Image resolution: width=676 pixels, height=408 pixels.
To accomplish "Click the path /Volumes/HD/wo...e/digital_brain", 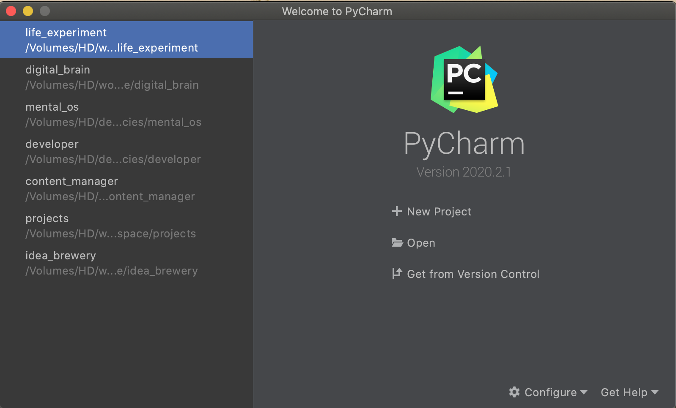I will pos(112,85).
